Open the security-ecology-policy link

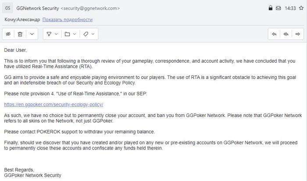point(54,104)
